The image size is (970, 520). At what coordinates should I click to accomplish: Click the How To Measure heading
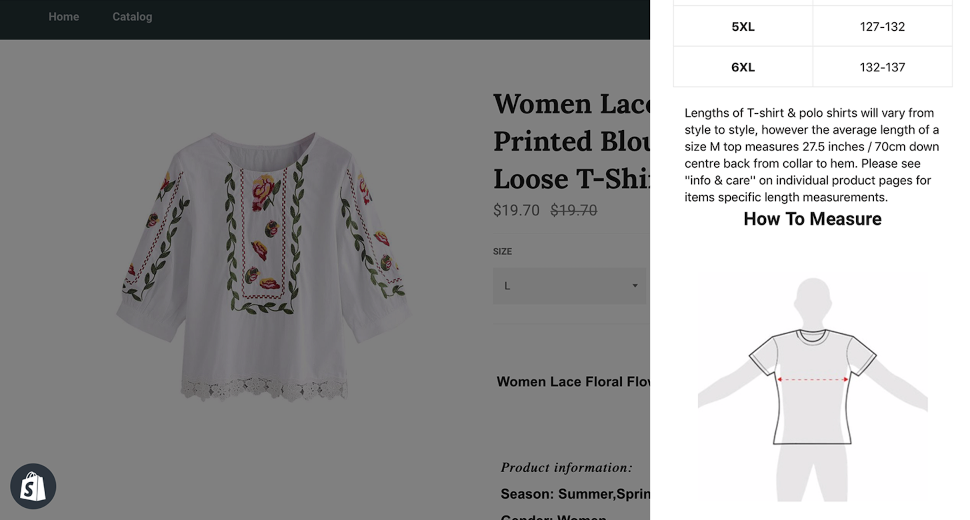pyautogui.click(x=812, y=219)
